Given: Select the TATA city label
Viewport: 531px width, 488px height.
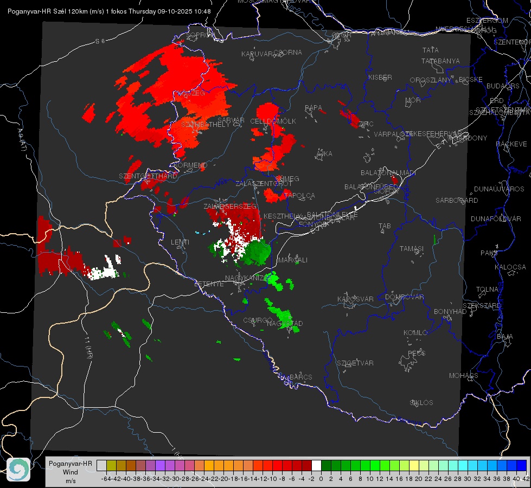Looking at the screenshot, I should point(431,50).
